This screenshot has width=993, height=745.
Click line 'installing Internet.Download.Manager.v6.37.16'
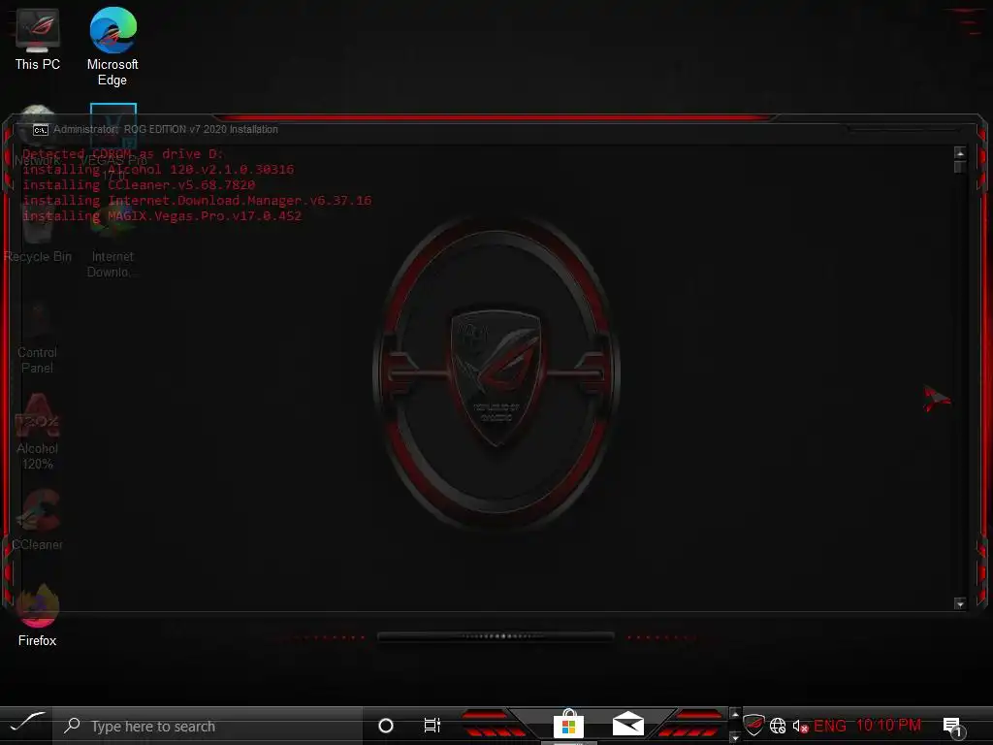point(197,200)
